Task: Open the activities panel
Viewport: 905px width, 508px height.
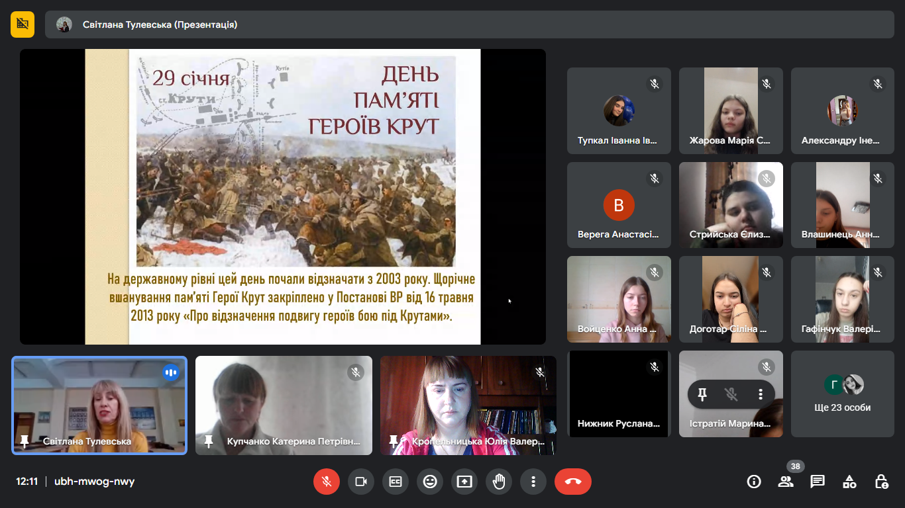Action: coord(849,482)
